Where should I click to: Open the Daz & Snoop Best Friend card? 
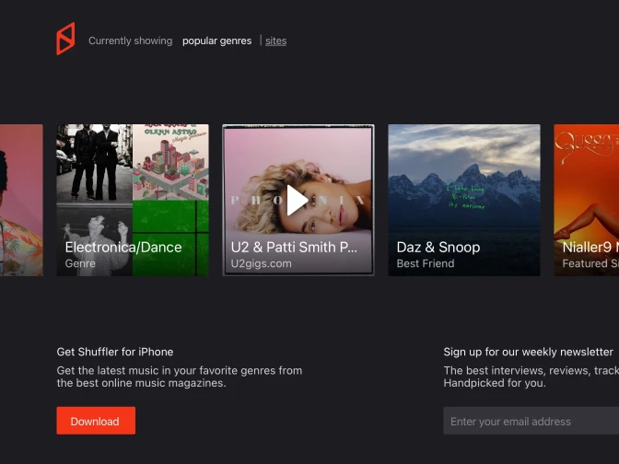(x=464, y=200)
